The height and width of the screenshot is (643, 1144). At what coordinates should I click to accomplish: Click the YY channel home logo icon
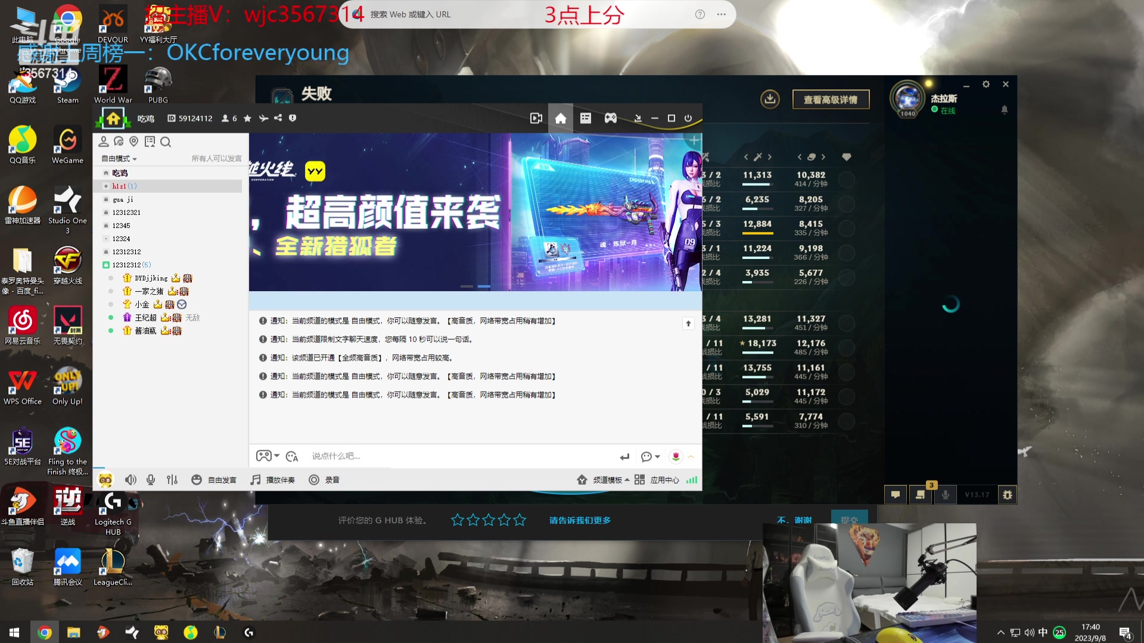[x=113, y=118]
